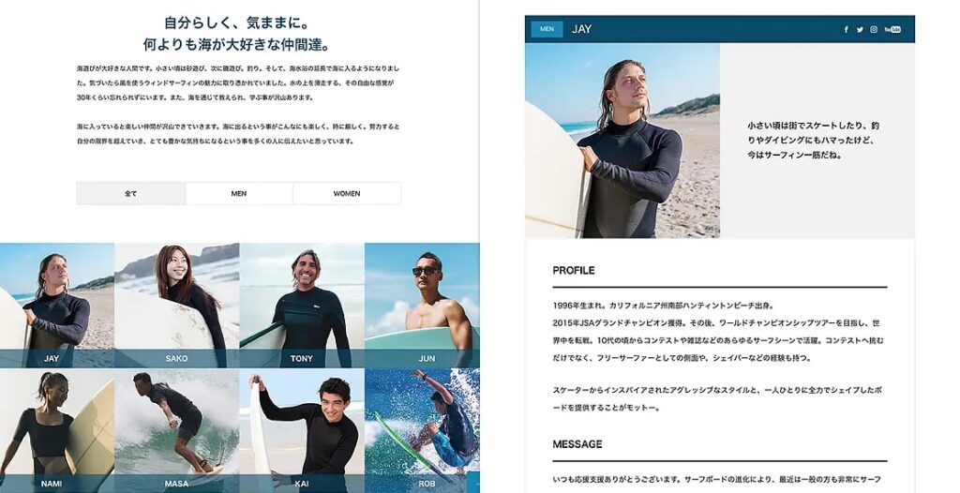Viewport: 960px width, 493px height.
Task: Click the MEN tag in Jay's header
Action: [x=547, y=29]
